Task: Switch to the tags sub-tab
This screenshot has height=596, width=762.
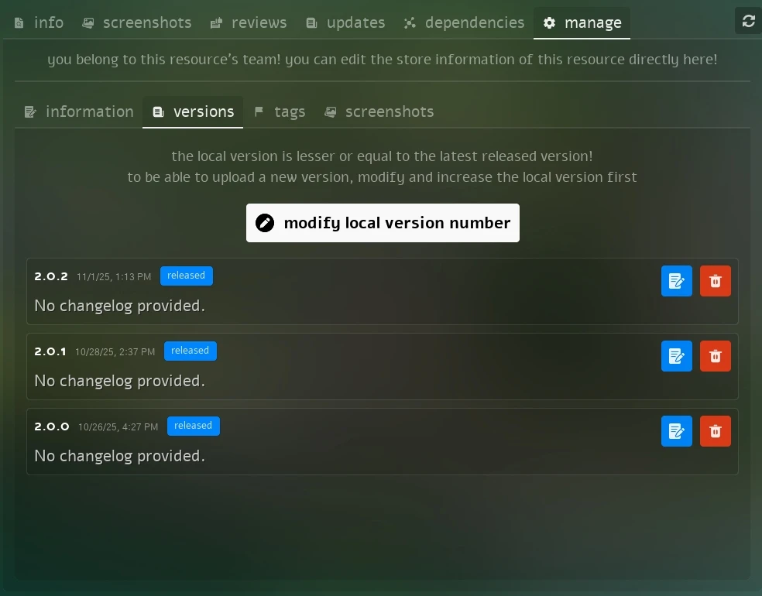Action: pos(280,112)
